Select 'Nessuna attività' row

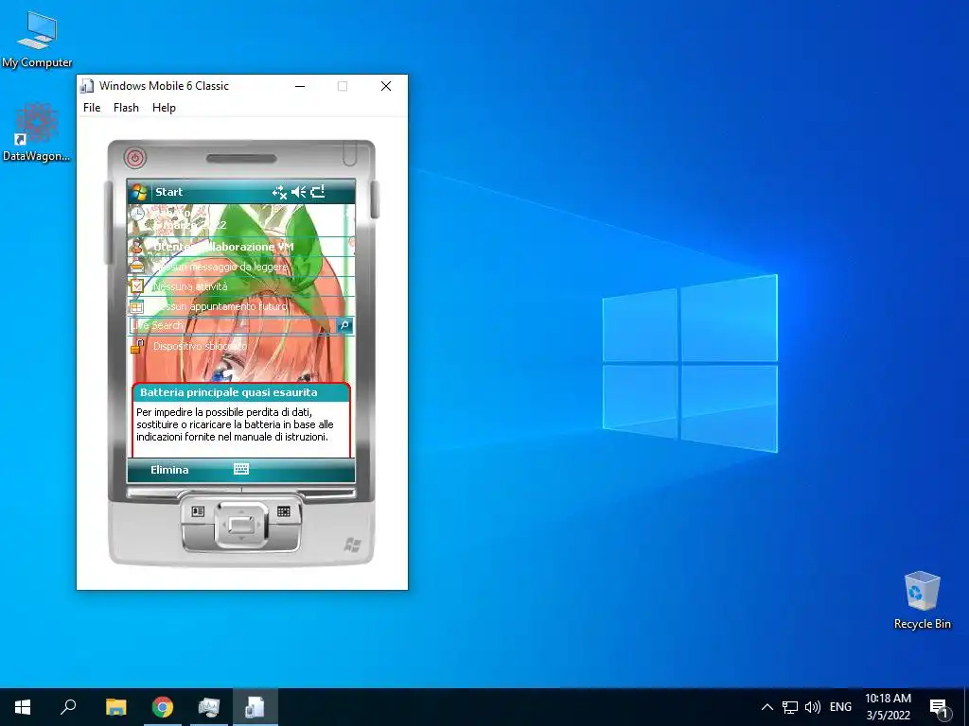(241, 286)
